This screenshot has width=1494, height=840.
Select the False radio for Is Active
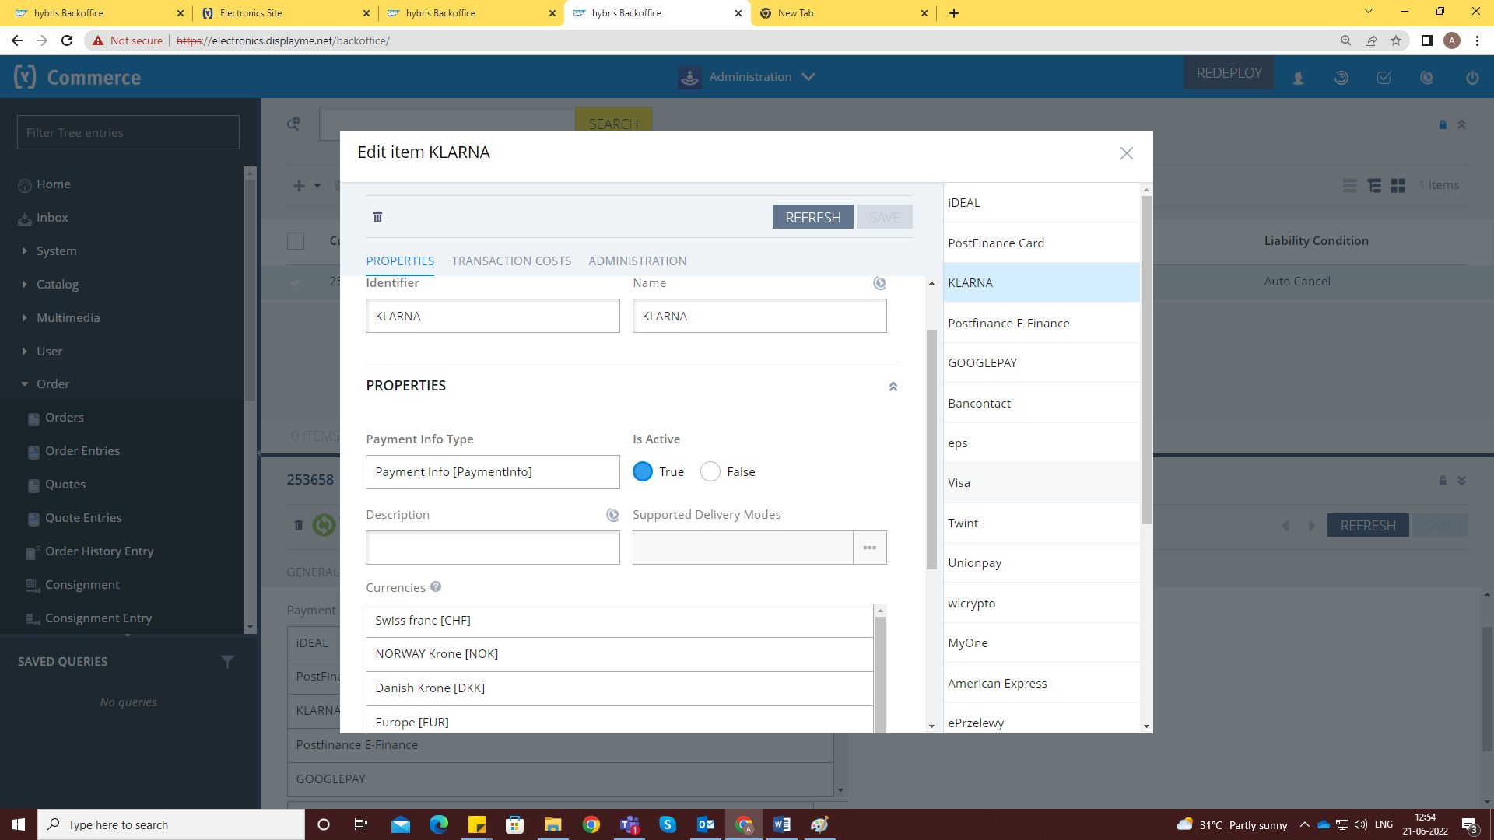tap(710, 472)
